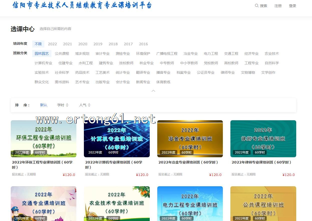This screenshot has height=221, width=312.
Task: Select the 体育教练 category filter
Action: [163, 82]
